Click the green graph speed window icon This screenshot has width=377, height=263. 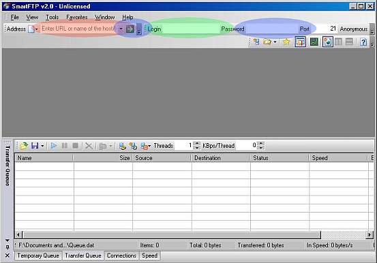[314, 42]
